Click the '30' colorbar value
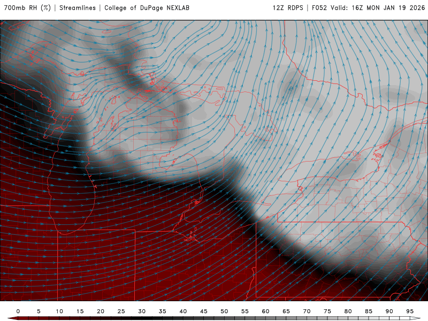428x321 pixels. click(142, 311)
